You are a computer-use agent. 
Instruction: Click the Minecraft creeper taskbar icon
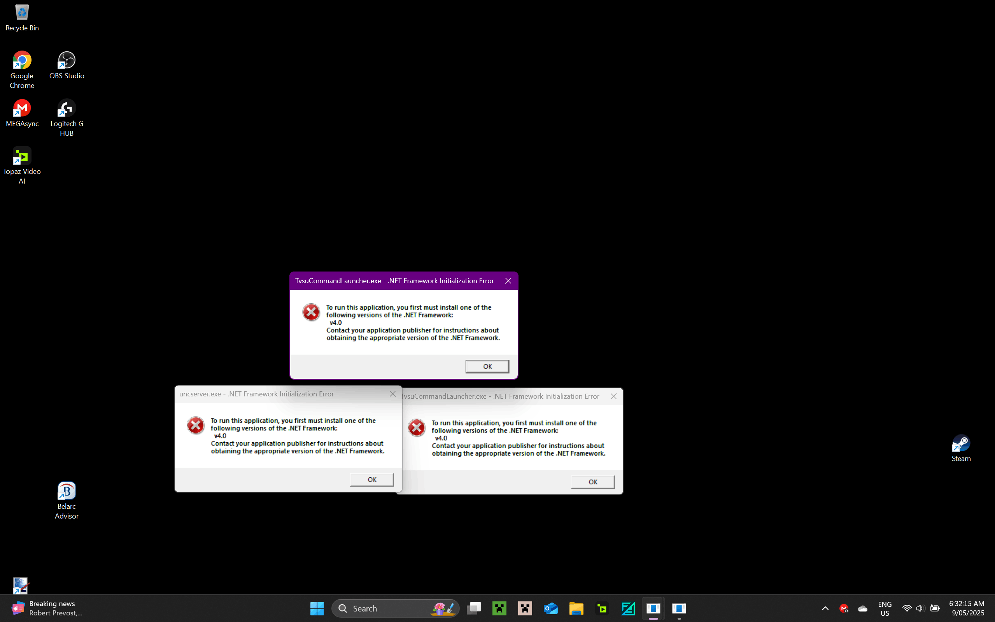[x=499, y=608]
